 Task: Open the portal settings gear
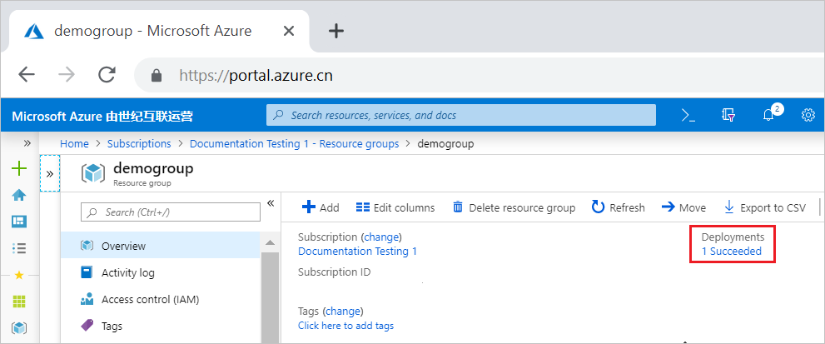[808, 116]
